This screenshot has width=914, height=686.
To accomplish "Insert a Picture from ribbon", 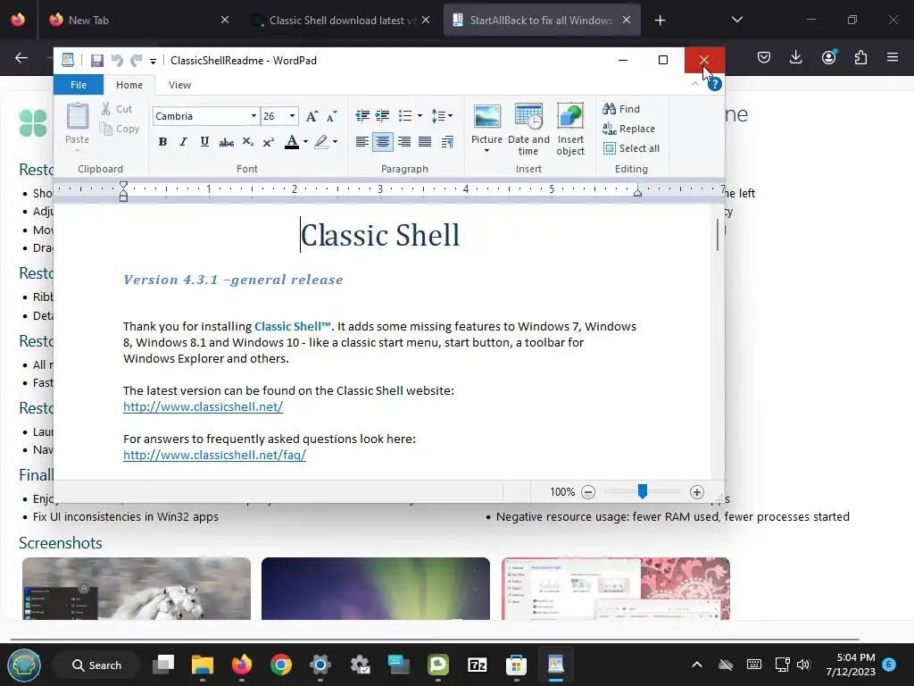I will pyautogui.click(x=486, y=123).
